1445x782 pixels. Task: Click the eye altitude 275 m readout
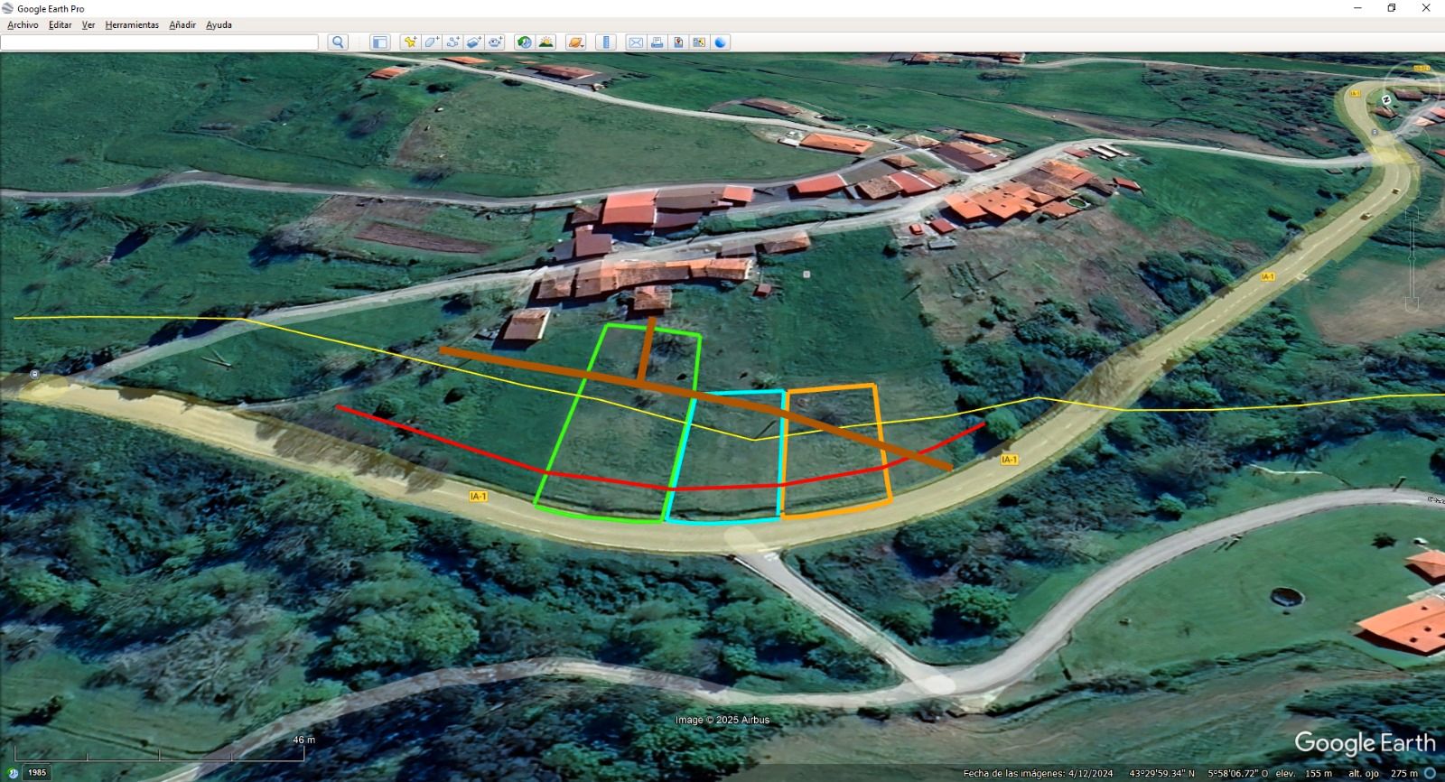point(1383,774)
